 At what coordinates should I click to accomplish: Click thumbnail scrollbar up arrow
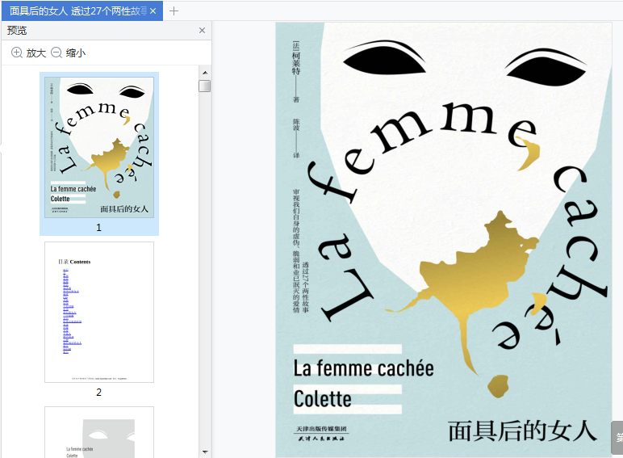pyautogui.click(x=205, y=73)
